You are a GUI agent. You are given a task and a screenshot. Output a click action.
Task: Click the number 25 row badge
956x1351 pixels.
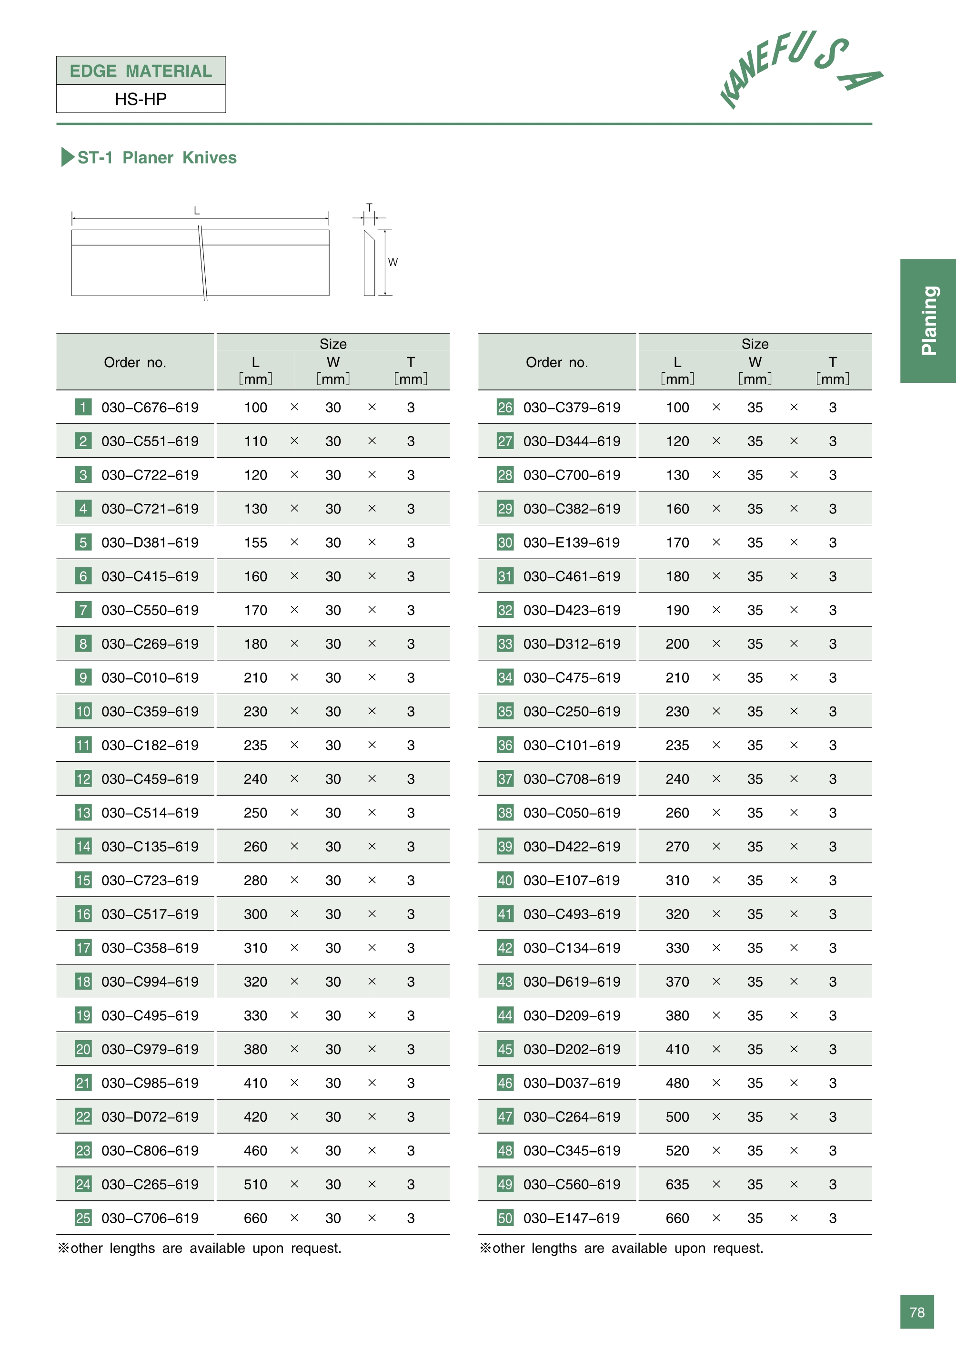83,1218
